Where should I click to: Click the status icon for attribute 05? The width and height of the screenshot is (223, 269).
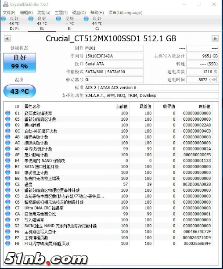[x=8, y=119]
